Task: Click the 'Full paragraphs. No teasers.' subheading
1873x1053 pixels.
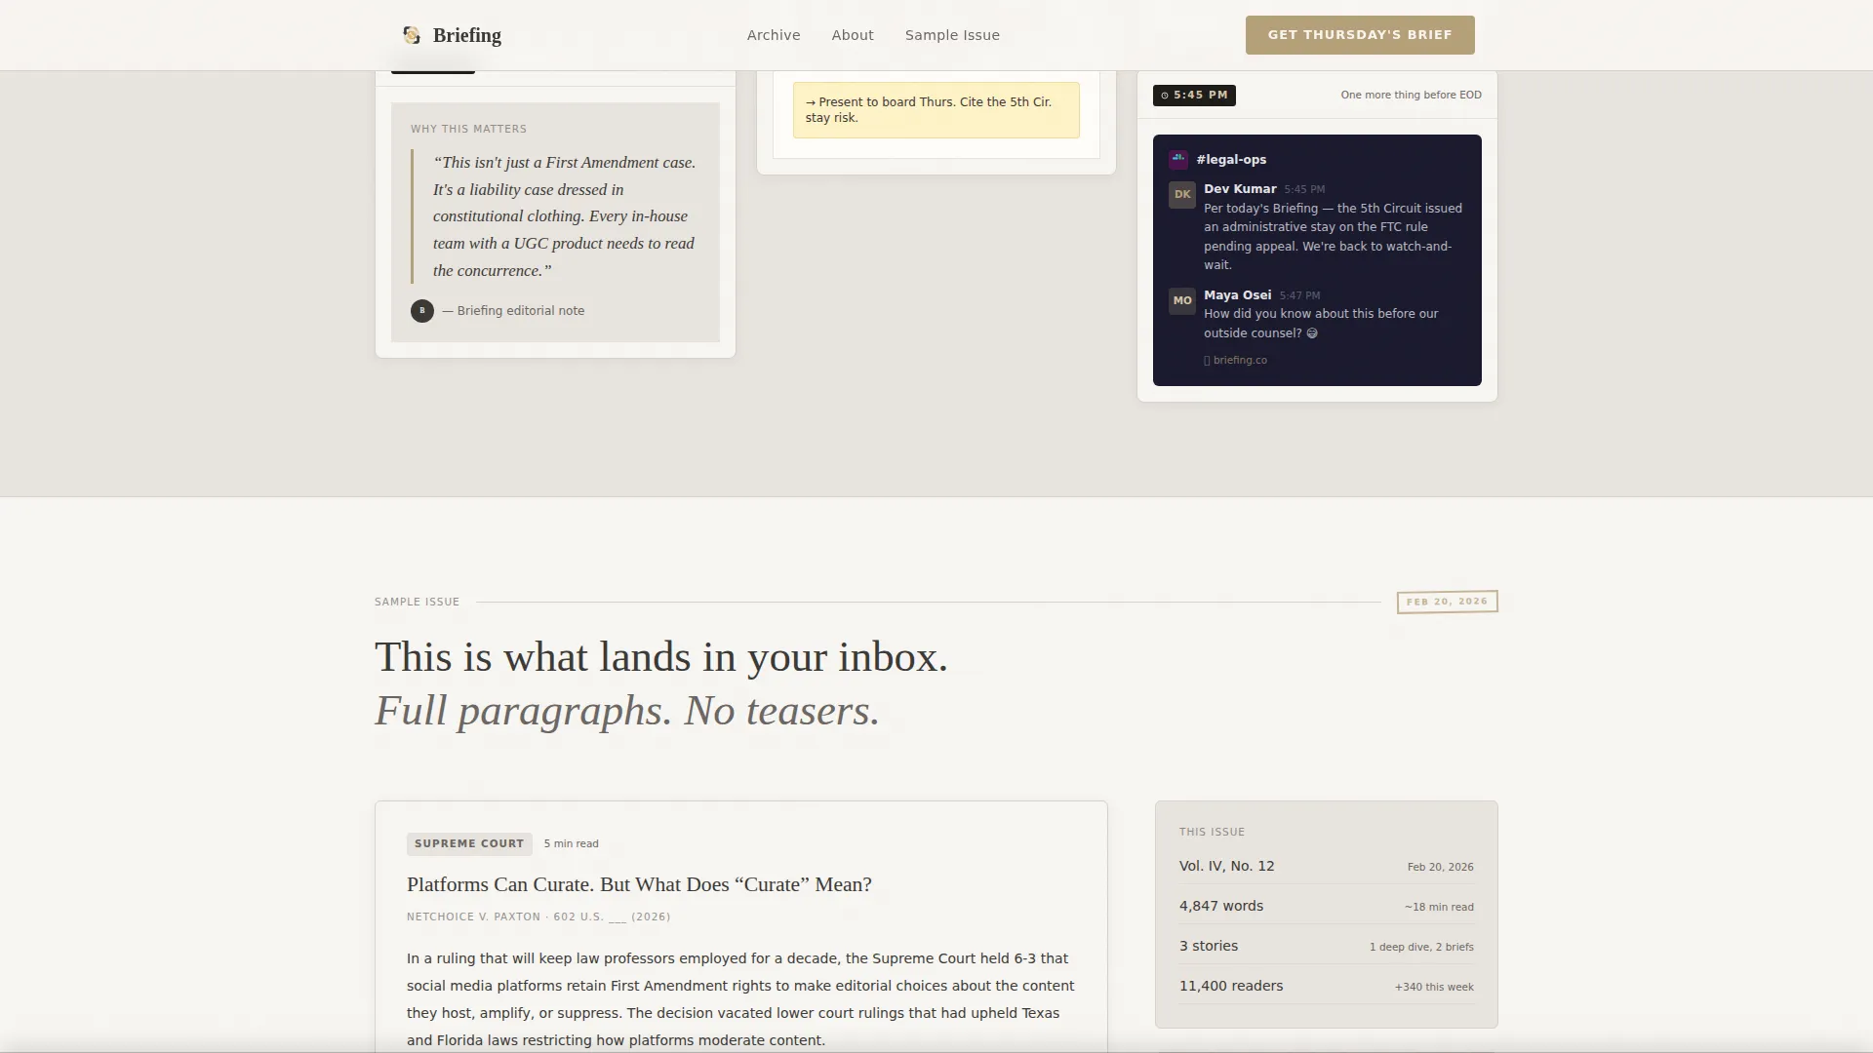Action: pos(627,711)
